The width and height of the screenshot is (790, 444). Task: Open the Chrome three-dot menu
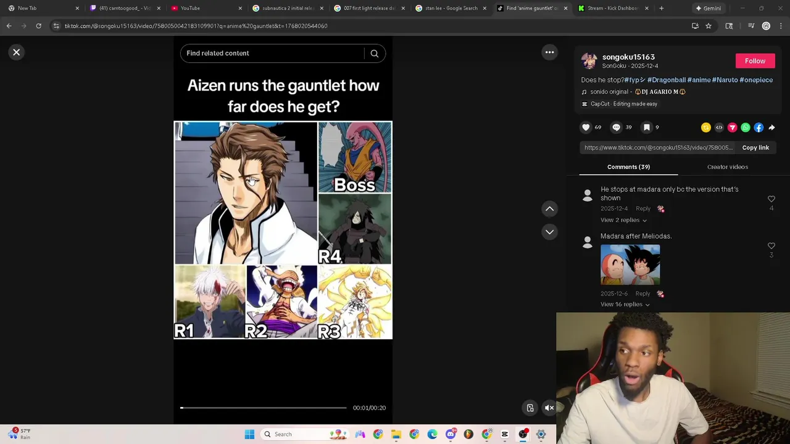coord(781,26)
